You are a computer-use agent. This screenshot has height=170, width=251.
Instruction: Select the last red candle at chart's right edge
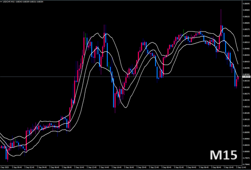click(238, 78)
